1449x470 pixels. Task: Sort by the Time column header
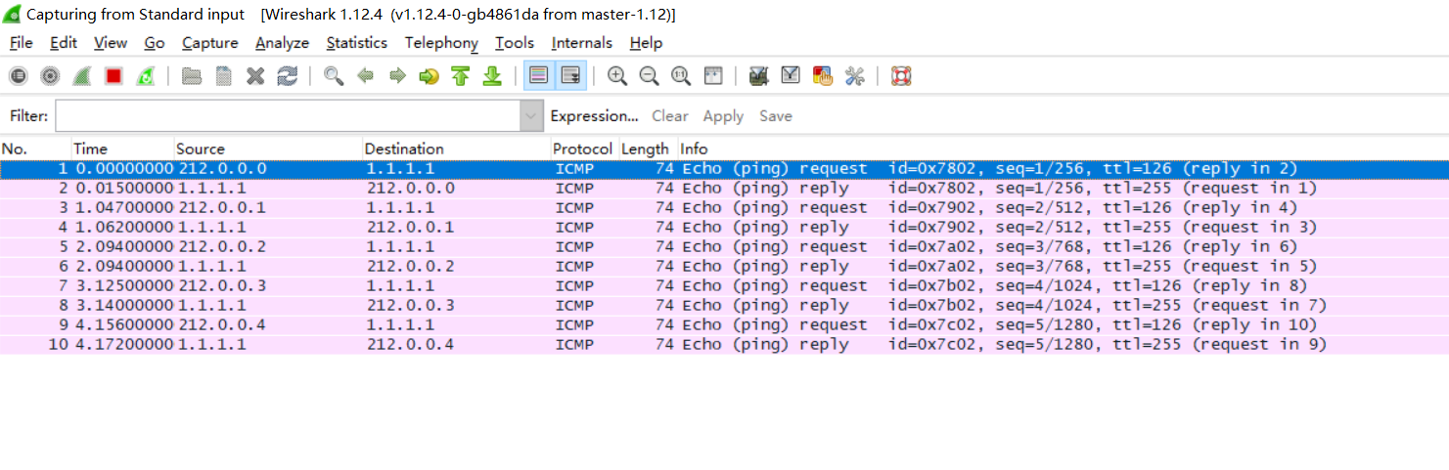click(x=122, y=149)
